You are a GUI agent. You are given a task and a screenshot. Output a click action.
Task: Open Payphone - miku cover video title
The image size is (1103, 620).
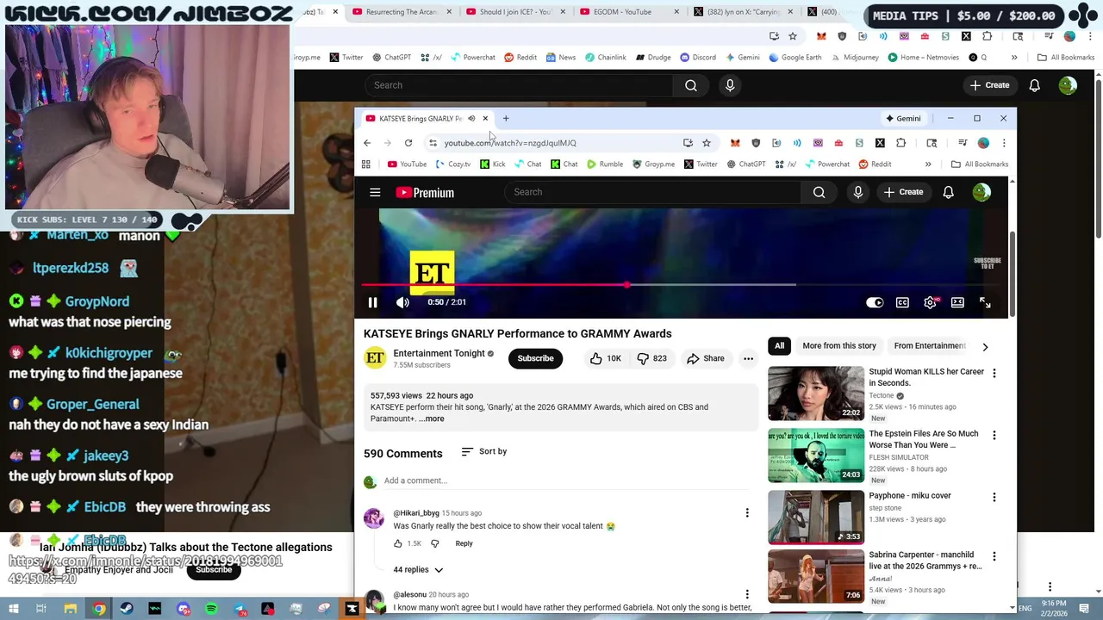point(910,496)
